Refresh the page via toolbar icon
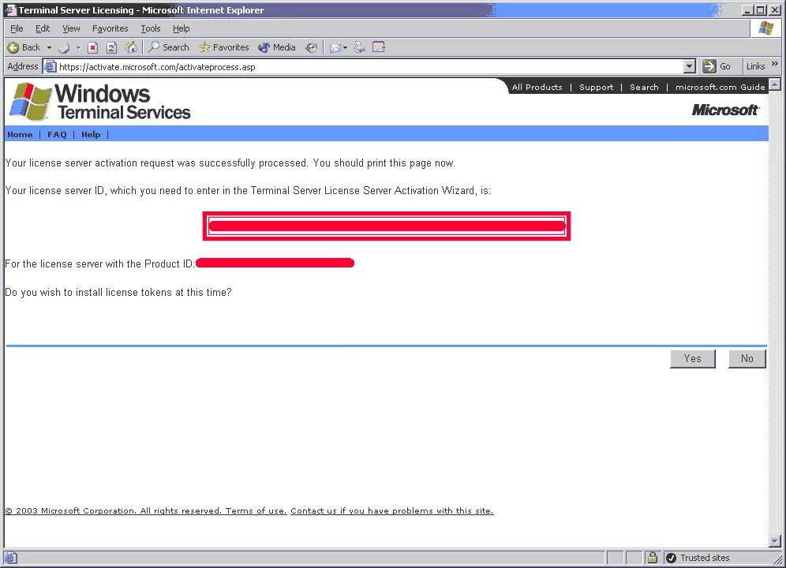Image resolution: width=786 pixels, height=568 pixels. coord(112,47)
